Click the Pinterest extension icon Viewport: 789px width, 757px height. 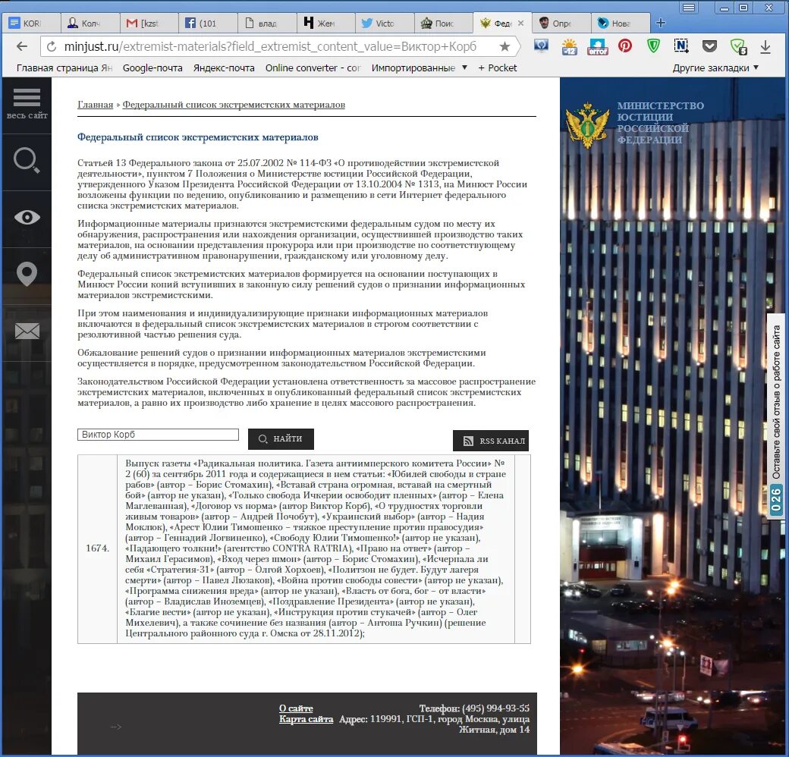pyautogui.click(x=625, y=46)
